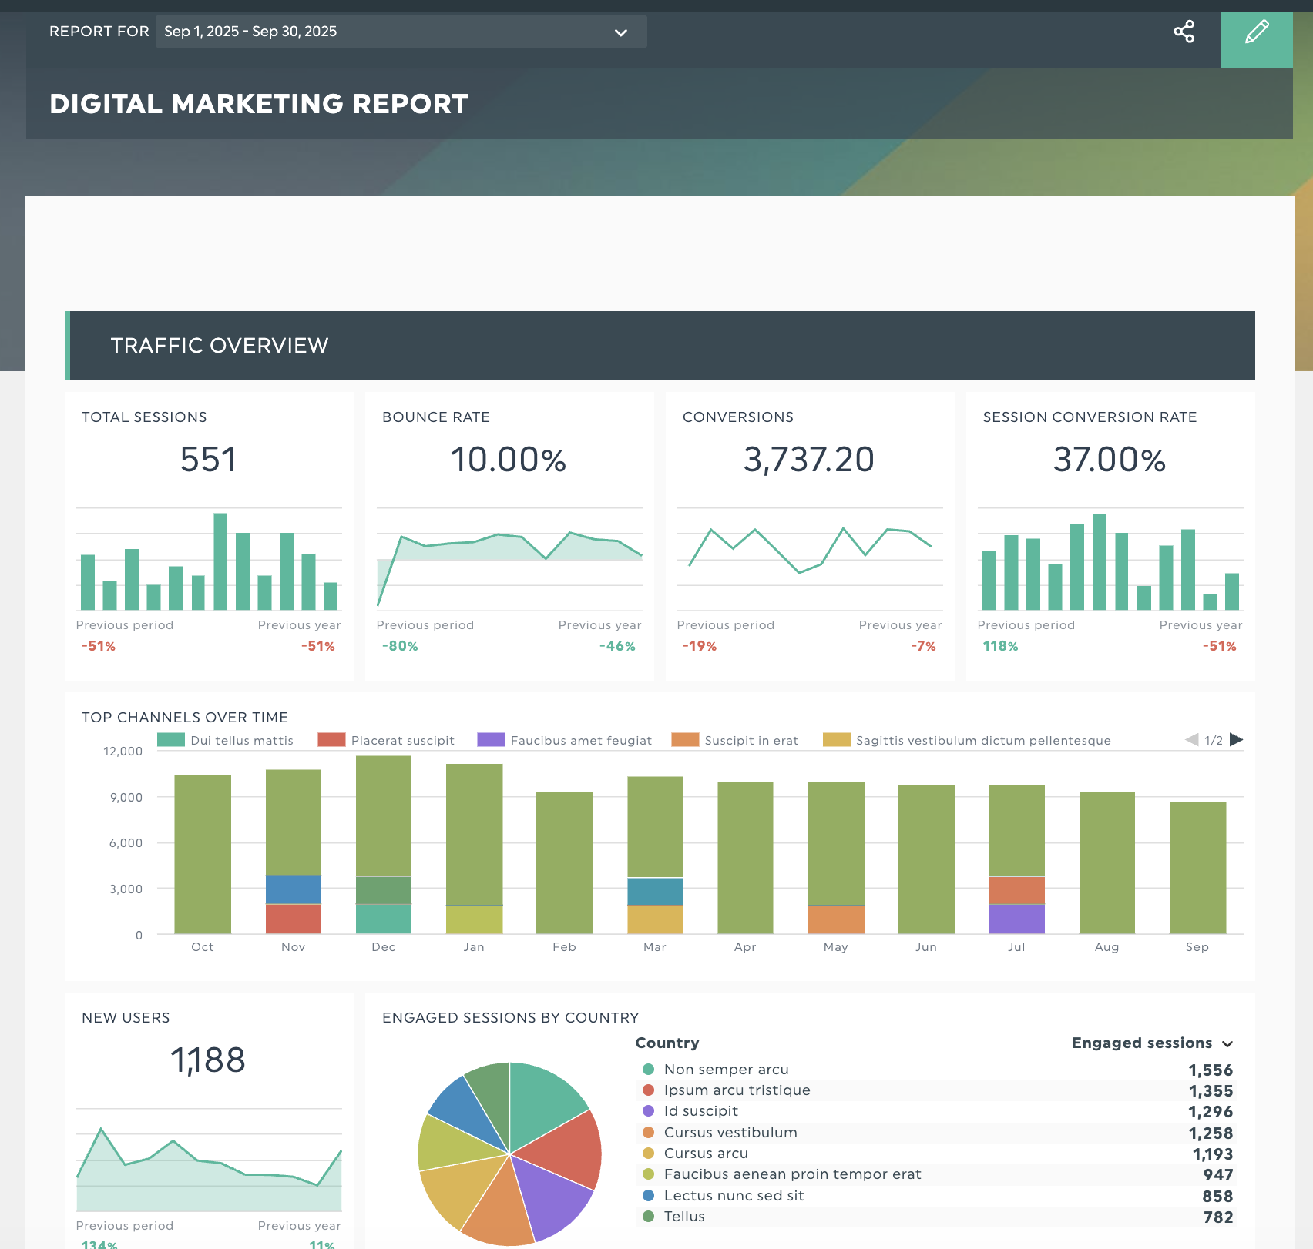Image resolution: width=1313 pixels, height=1249 pixels.
Task: Click the Traffic Overview section header
Action: (220, 346)
